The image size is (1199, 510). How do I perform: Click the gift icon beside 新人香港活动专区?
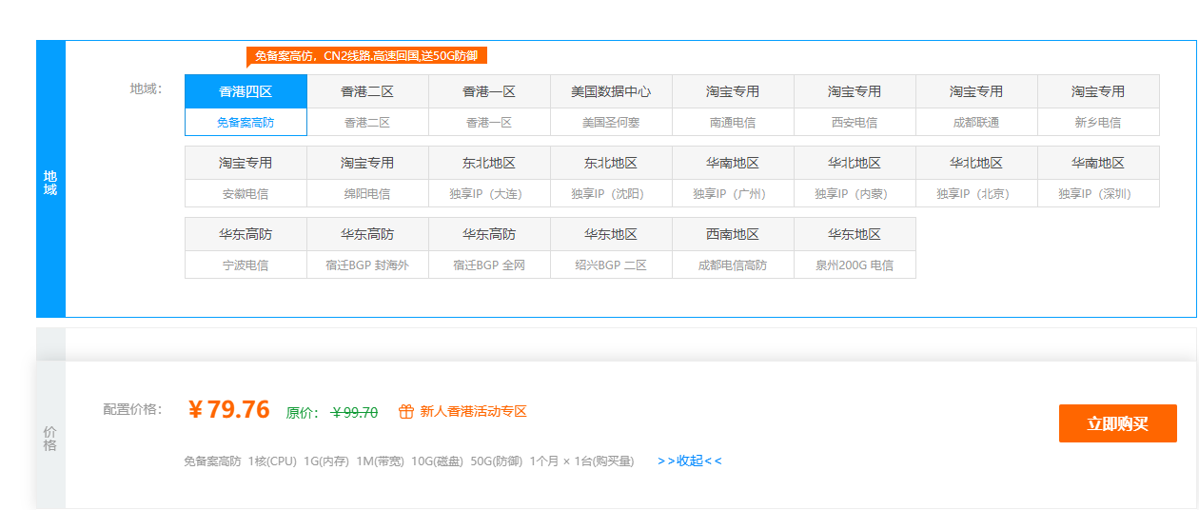[x=405, y=411]
